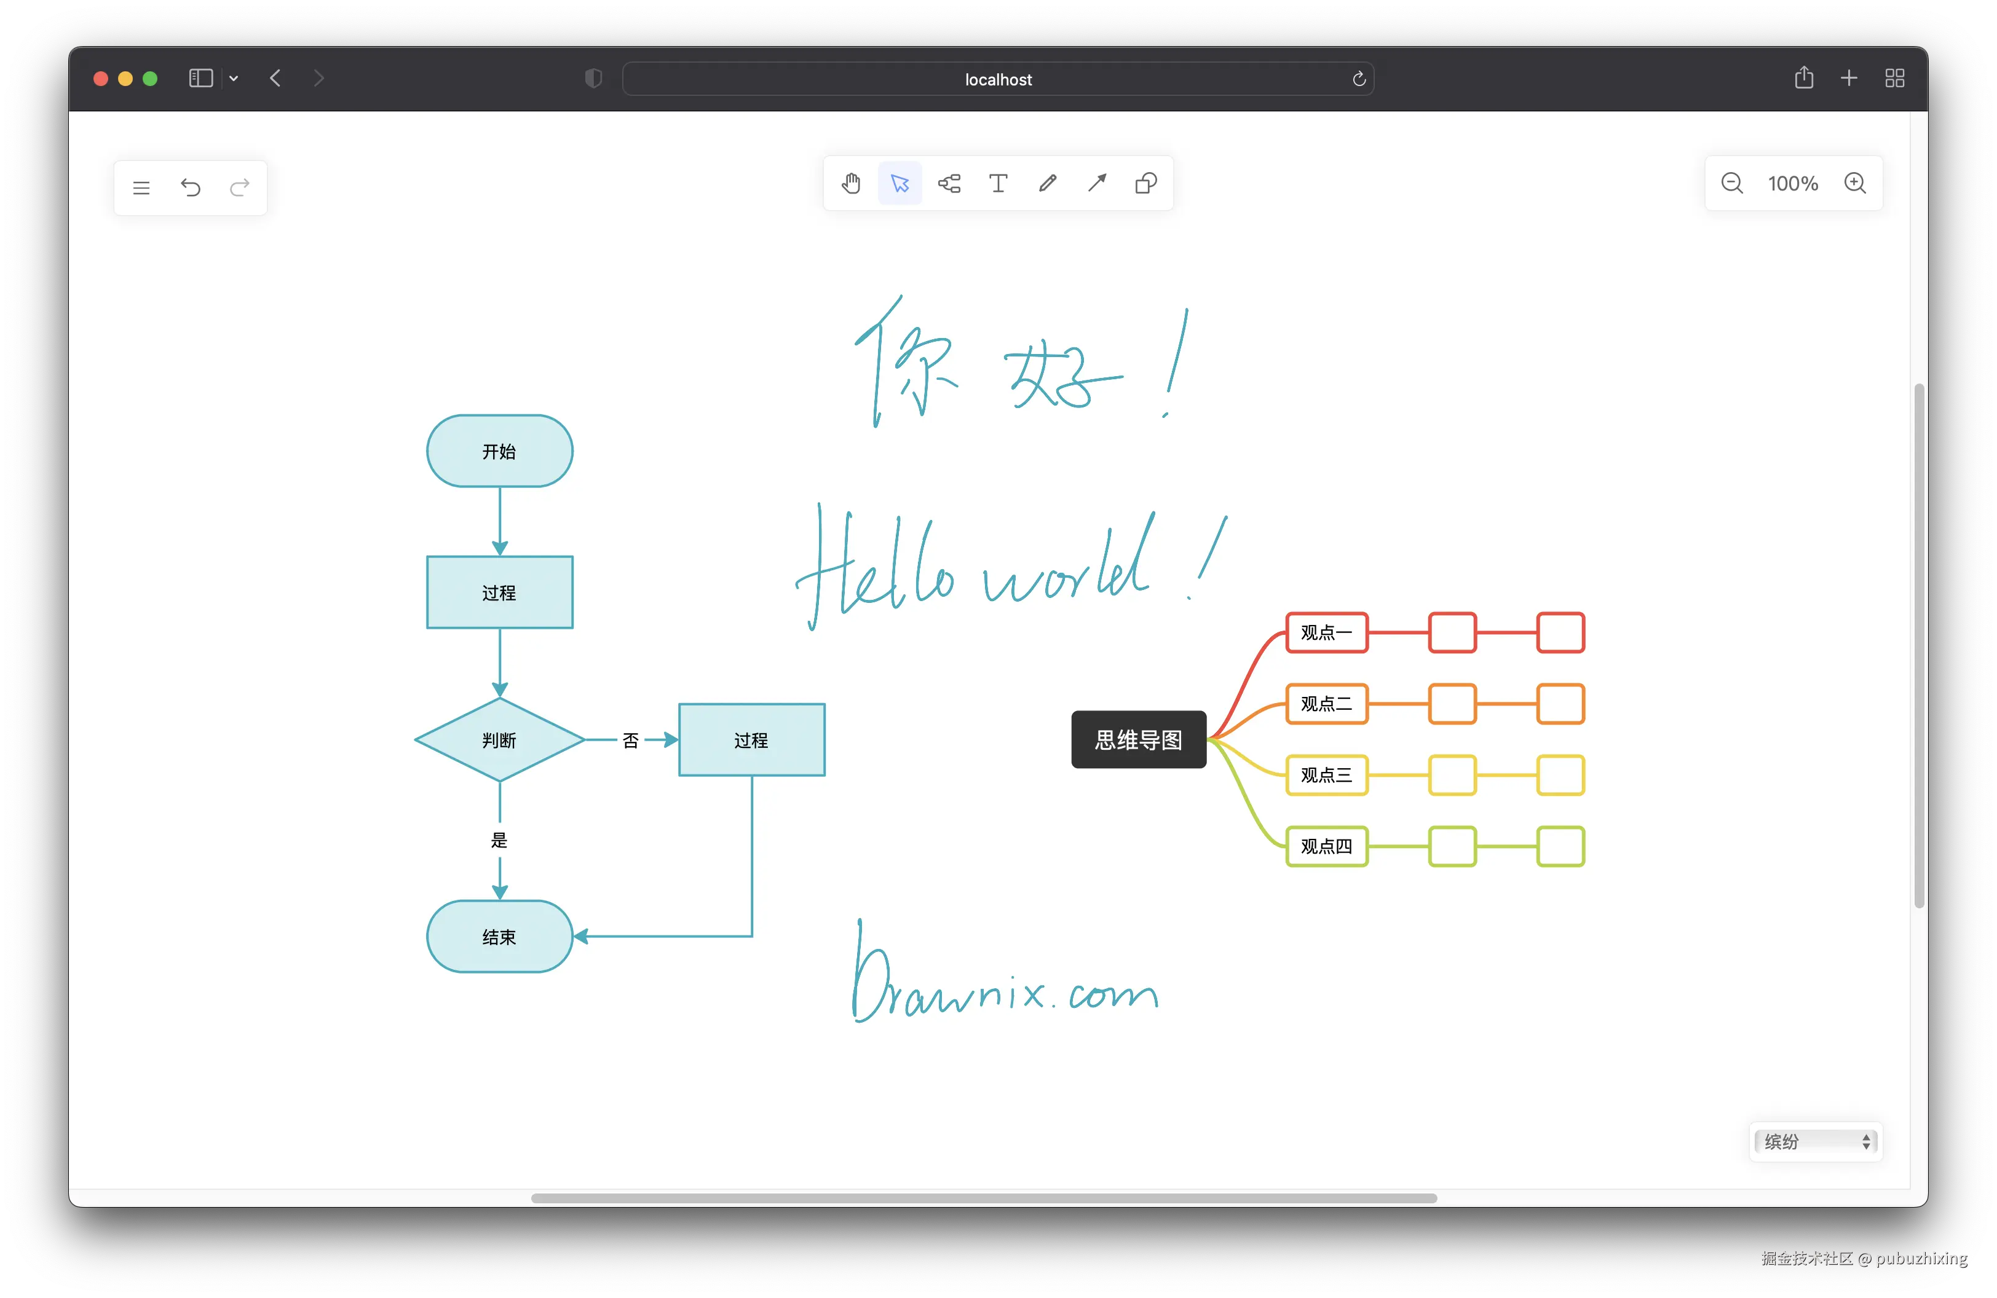Select the mind map tool
The width and height of the screenshot is (1997, 1298).
coord(949,184)
